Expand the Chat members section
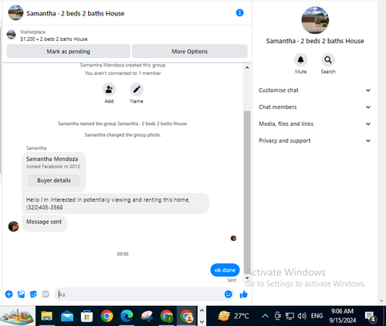386x326 pixels. 314,107
